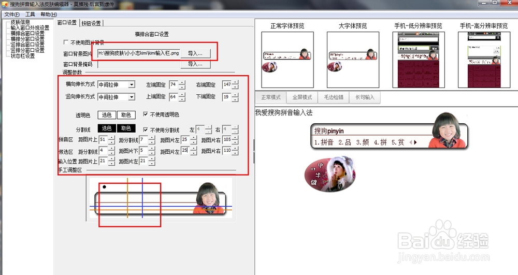Select 皮肤信息 in the tree
Viewport: 518px width, 275px height.
point(20,22)
